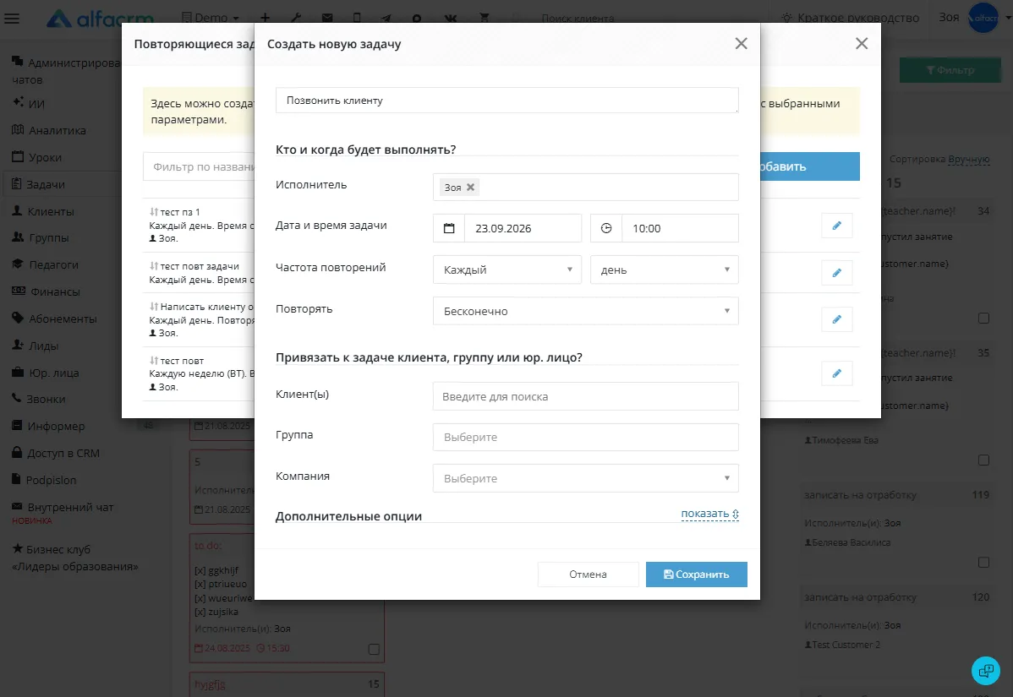
Task: Remove Зоя from the Исполнитель field
Action: [x=471, y=188]
